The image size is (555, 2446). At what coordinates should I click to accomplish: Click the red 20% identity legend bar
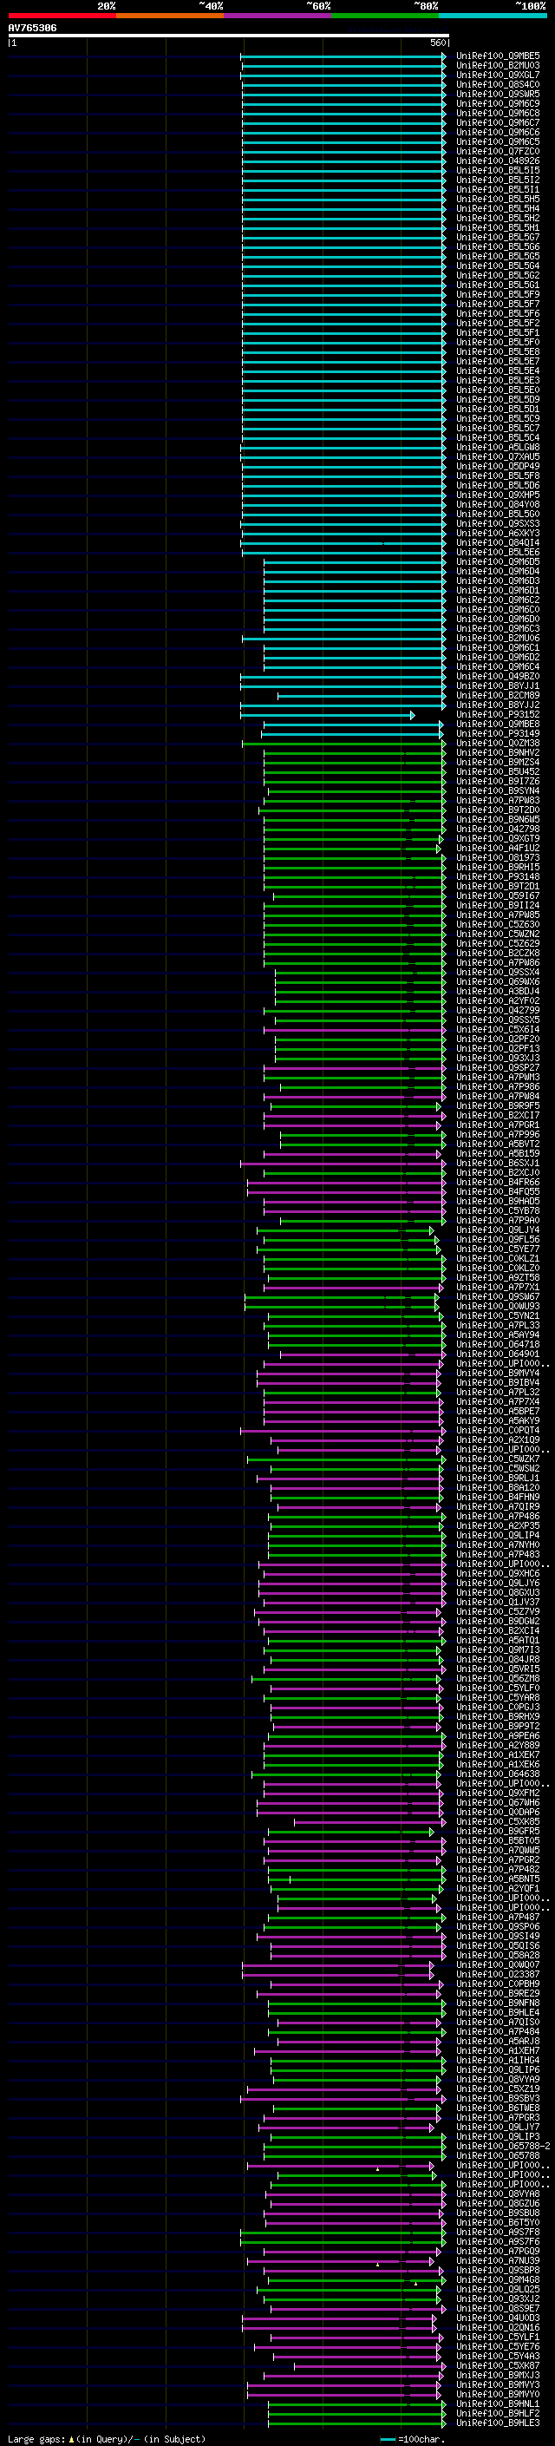click(62, 16)
